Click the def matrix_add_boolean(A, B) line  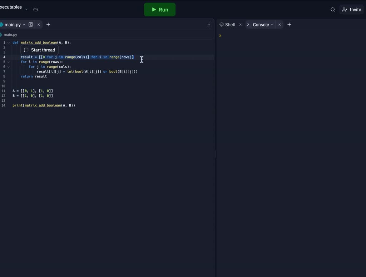point(41,42)
